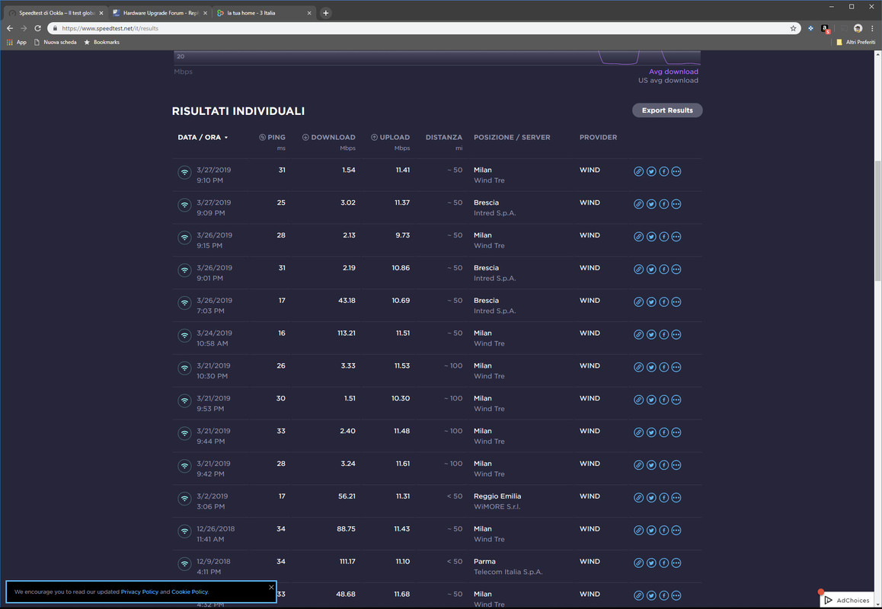Select the 113.21 download value
This screenshot has width=882, height=609.
(346, 333)
